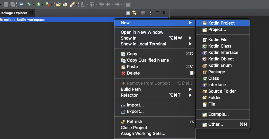Choose Copy Qualified Name
Screen dimensions: 269x139
[x=155, y=60]
